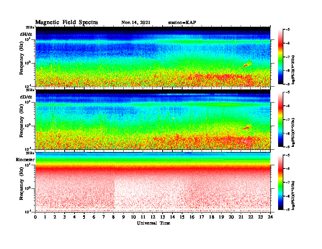Click the hour "20" tick label on the time axis

(231, 217)
